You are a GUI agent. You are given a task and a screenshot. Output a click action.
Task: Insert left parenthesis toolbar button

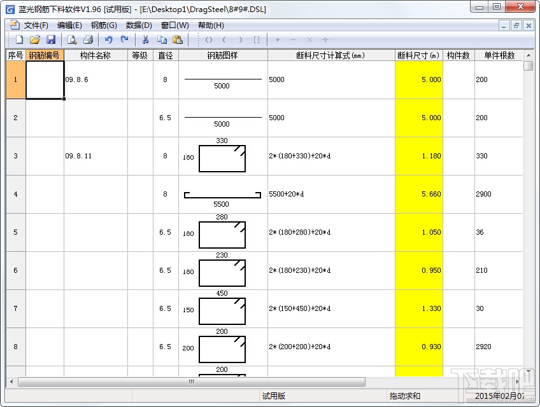click(224, 40)
